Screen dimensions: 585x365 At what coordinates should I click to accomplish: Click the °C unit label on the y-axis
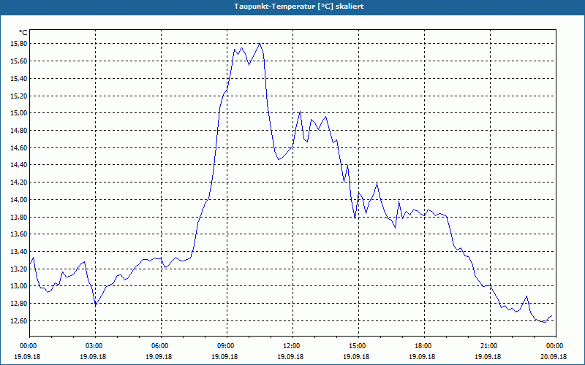23,33
